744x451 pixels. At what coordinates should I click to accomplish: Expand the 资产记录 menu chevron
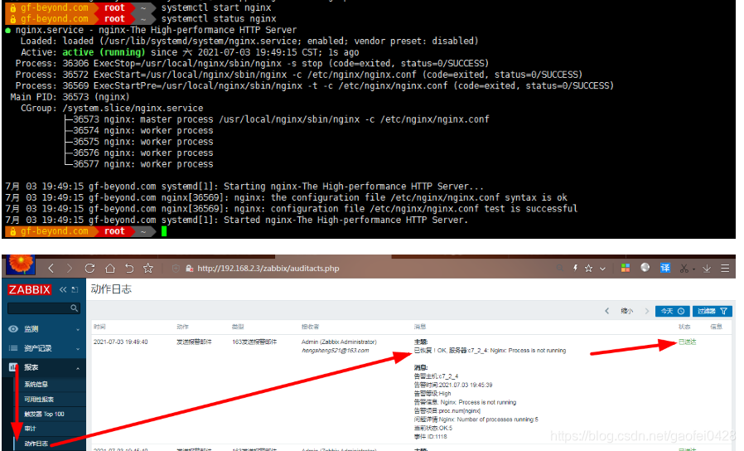coord(78,349)
